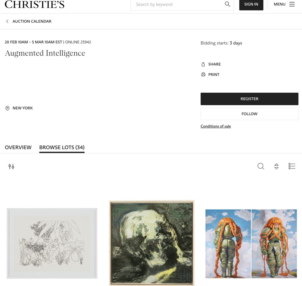Open the line drawing lot thumbnail

coord(52,243)
